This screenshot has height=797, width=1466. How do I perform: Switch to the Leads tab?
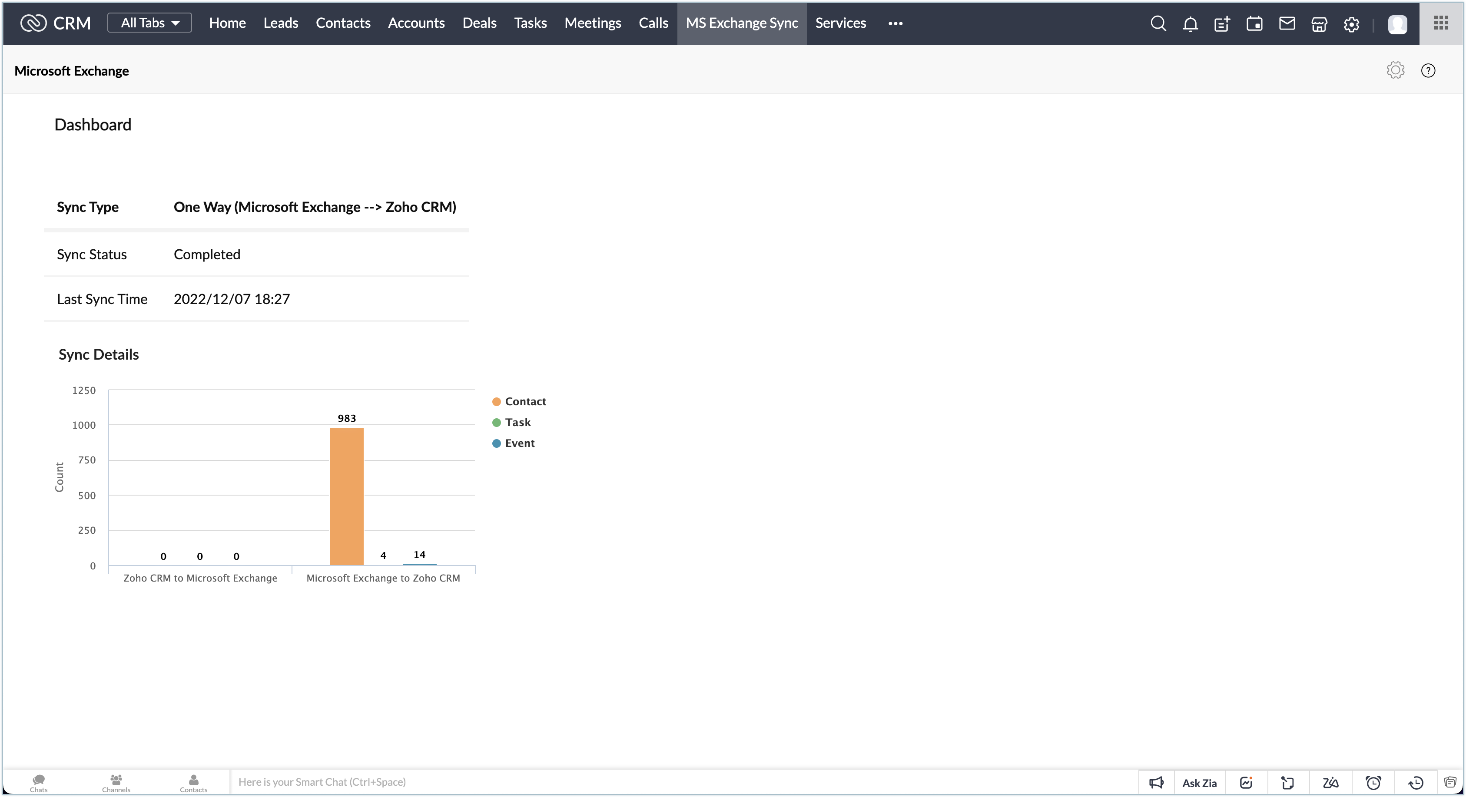[x=281, y=23]
